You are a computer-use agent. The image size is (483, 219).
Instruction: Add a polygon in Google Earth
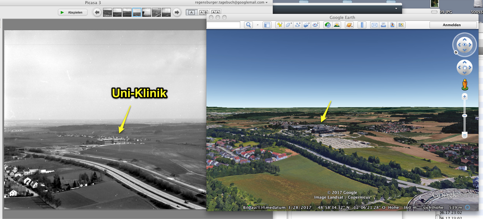[x=288, y=25]
